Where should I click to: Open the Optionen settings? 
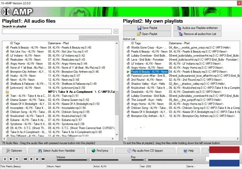[x=14, y=150]
